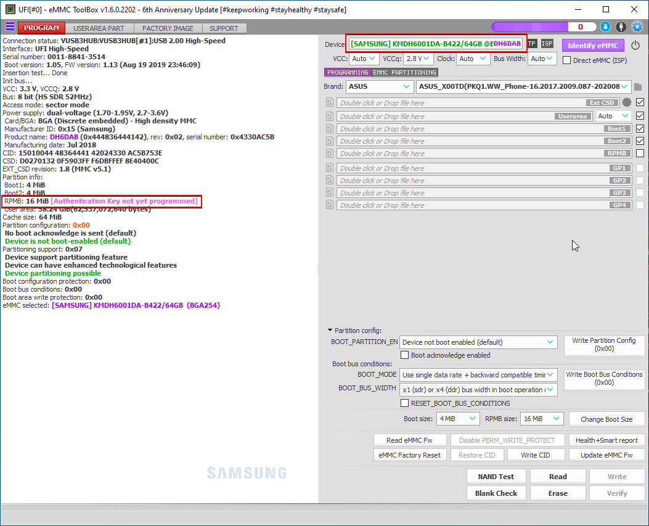This screenshot has height=526, width=649.
Task: Click the power icon beside Identify eMMC
Action: (635, 45)
